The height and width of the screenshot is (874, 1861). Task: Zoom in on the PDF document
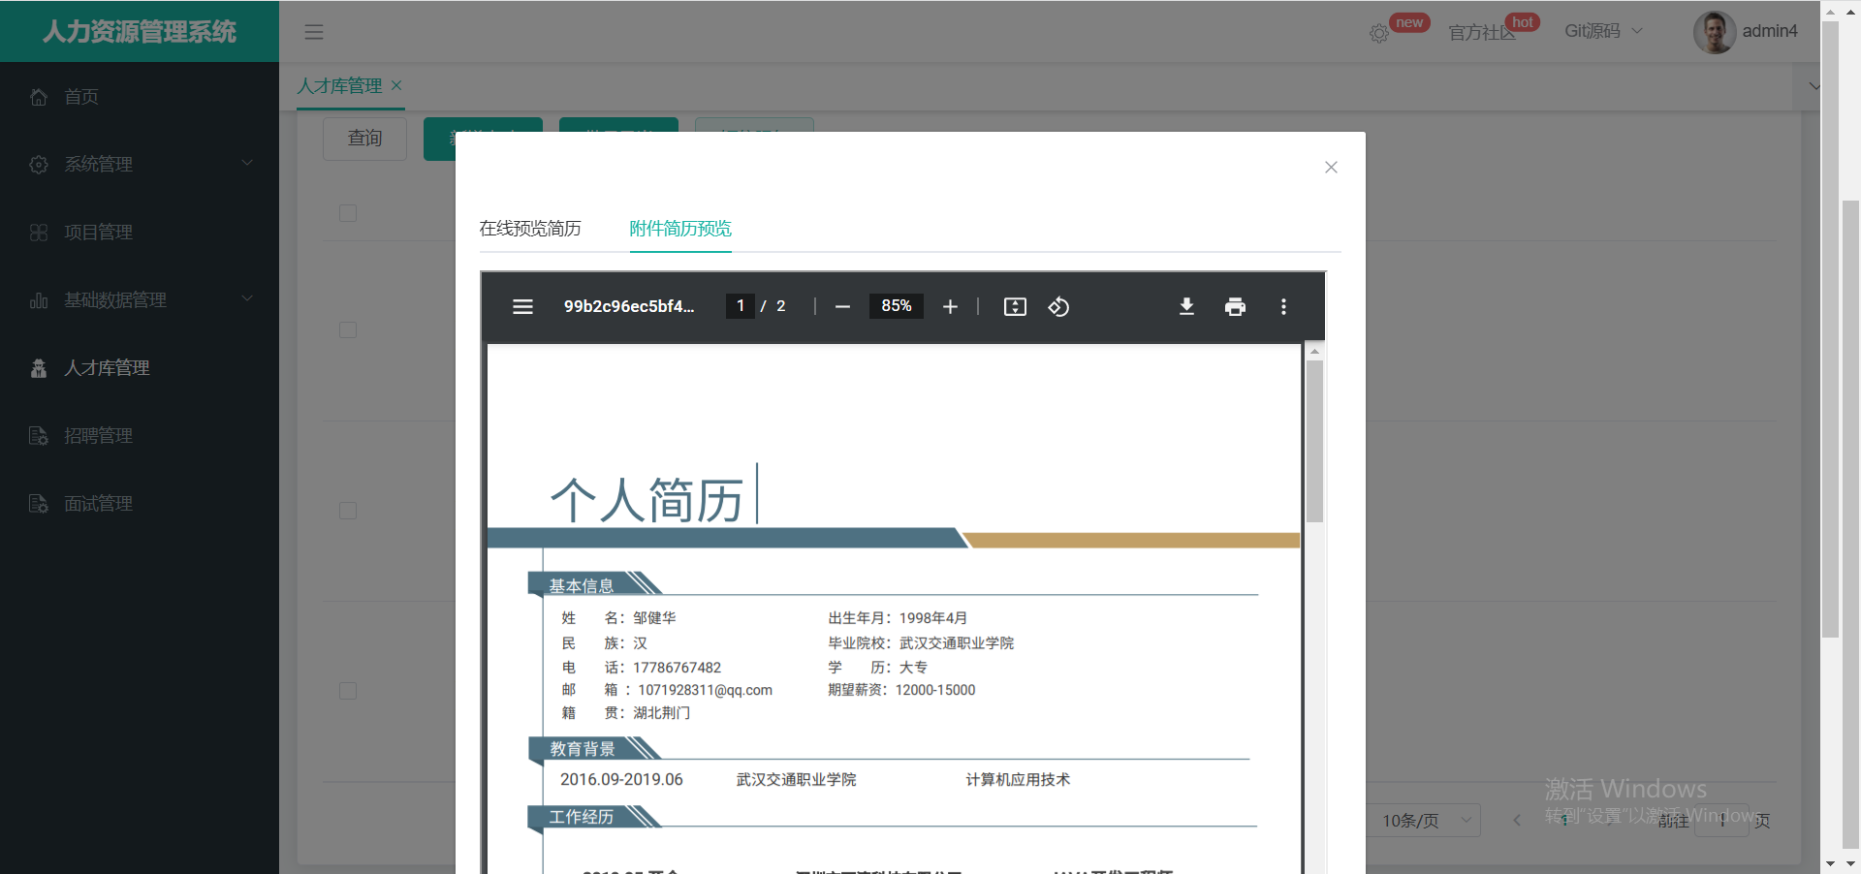(950, 306)
